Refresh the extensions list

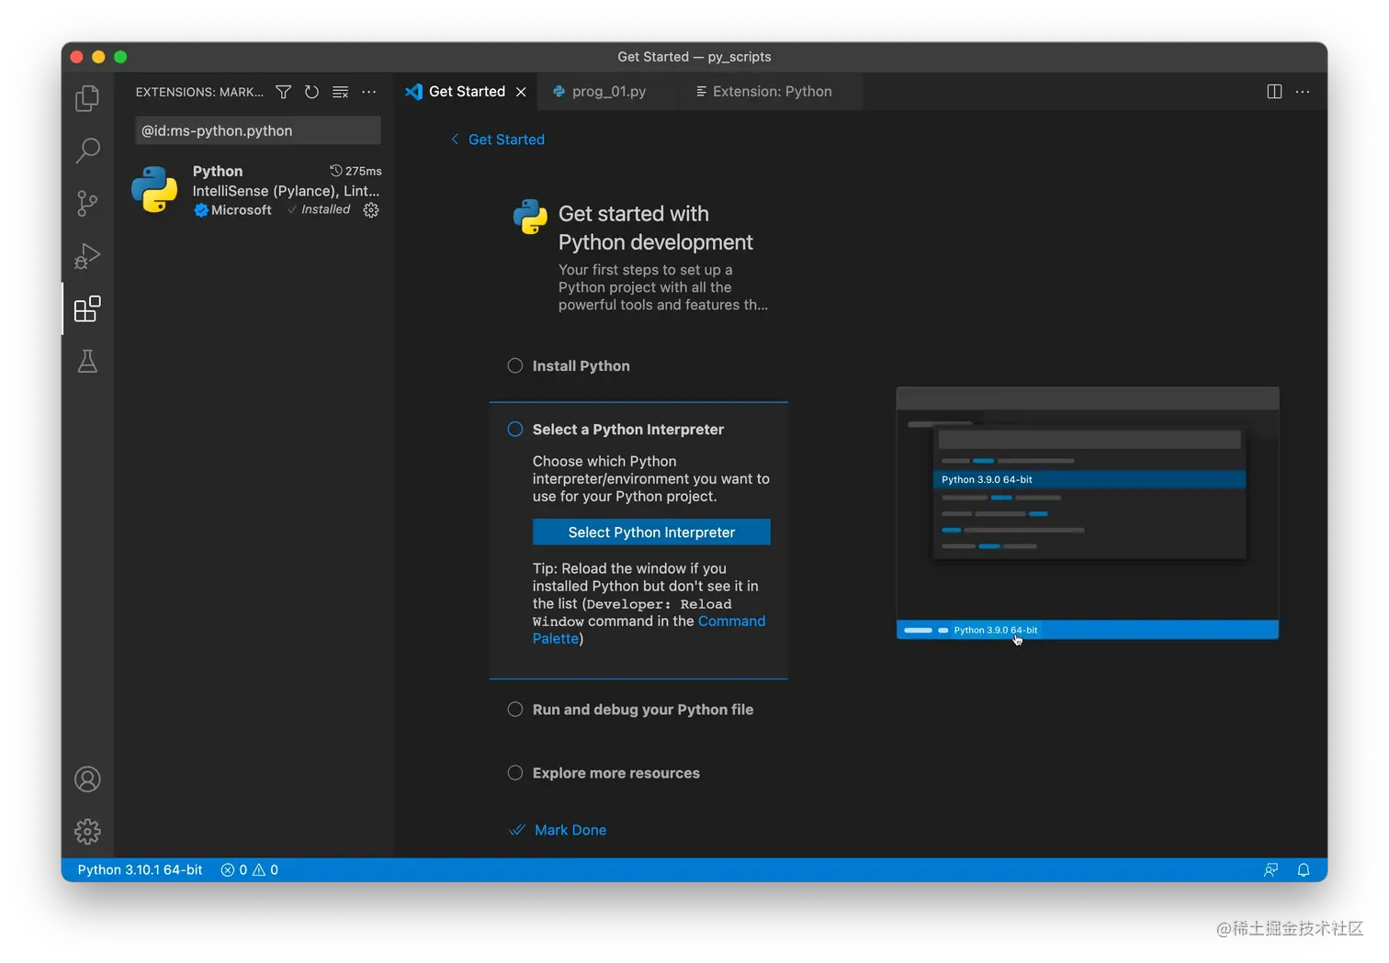pos(312,92)
